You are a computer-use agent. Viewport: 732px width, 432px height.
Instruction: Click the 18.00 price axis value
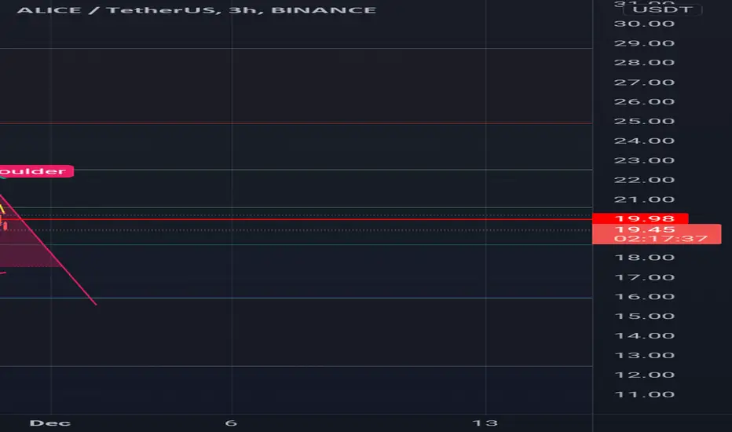click(644, 258)
